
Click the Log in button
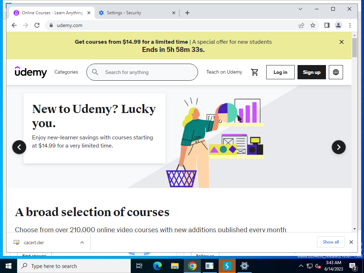tap(280, 72)
